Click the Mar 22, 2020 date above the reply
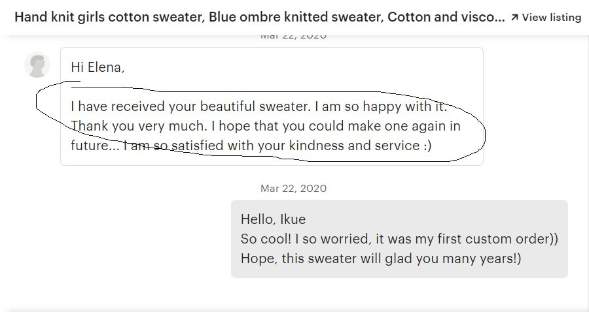Image resolution: width=589 pixels, height=314 pixels. [x=293, y=189]
